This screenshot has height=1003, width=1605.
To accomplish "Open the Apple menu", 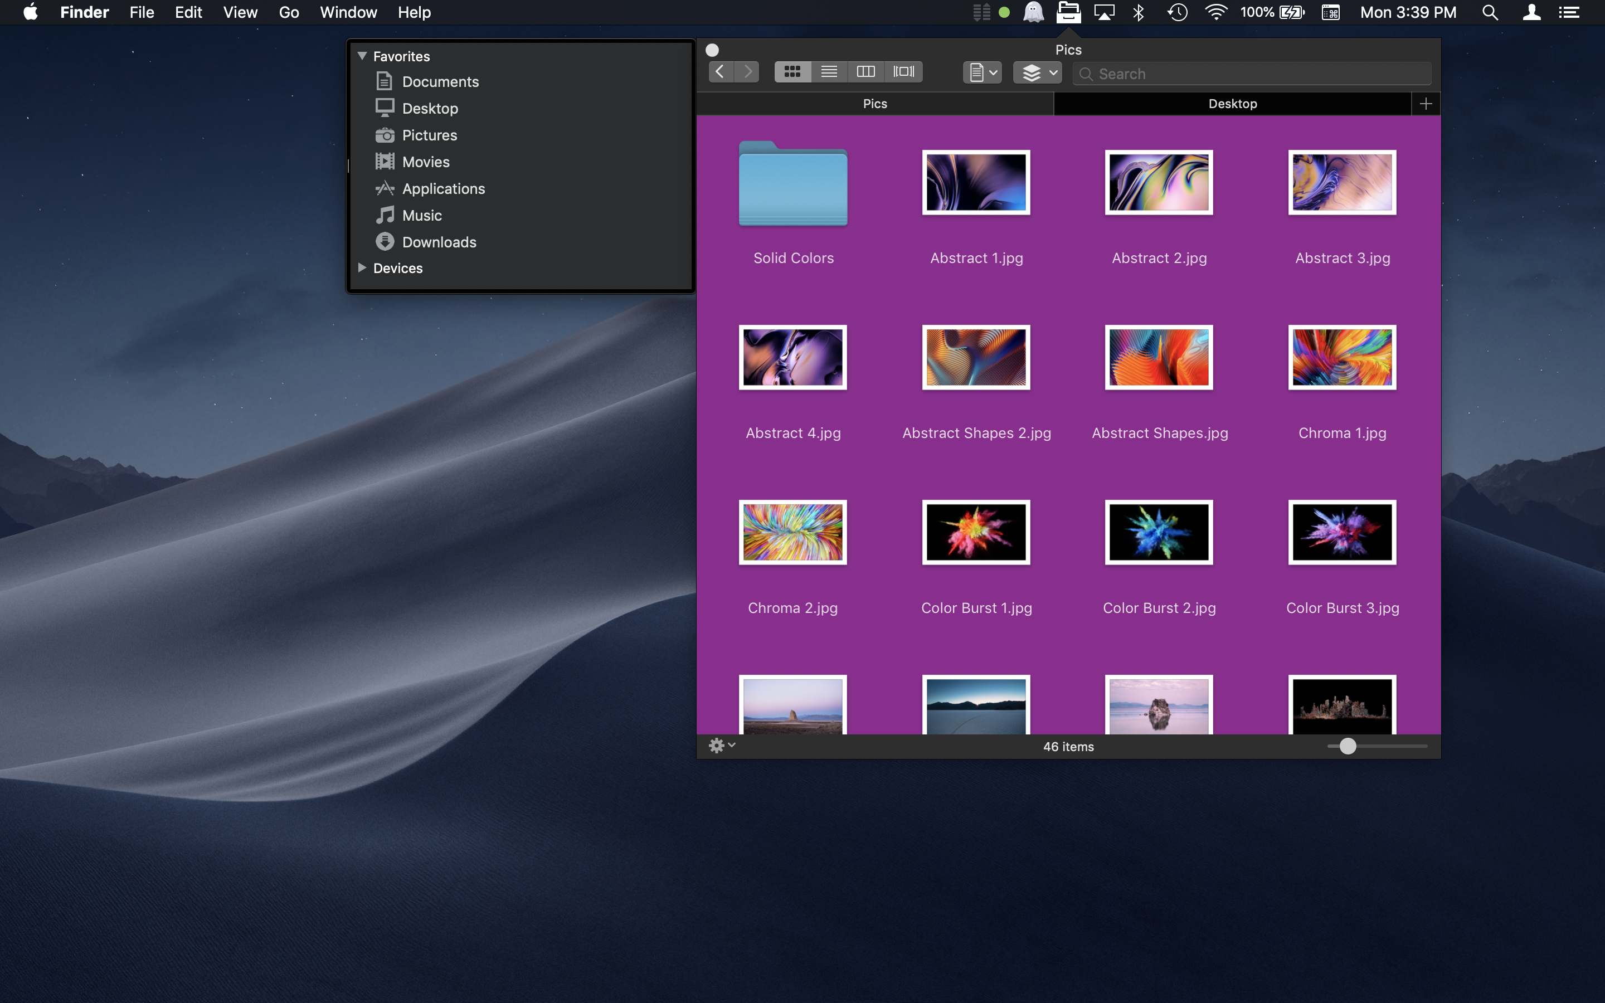I will click(31, 12).
